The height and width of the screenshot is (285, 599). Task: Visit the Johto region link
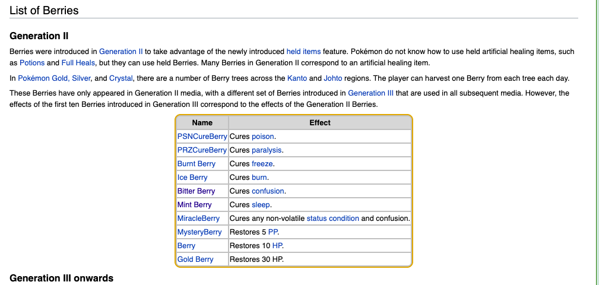(332, 78)
